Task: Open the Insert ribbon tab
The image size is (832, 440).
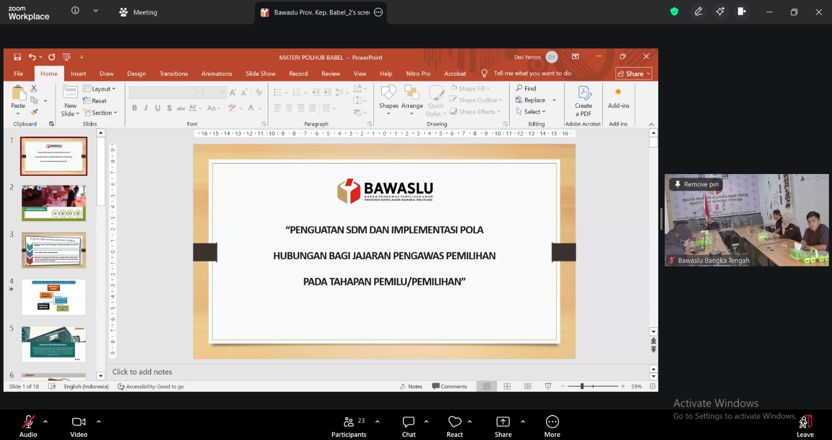Action: [x=79, y=74]
